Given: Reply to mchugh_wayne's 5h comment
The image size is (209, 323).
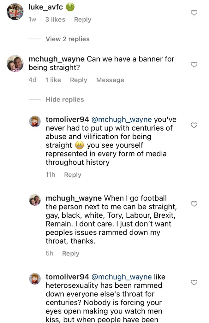Looking at the screenshot, I should point(71,253).
